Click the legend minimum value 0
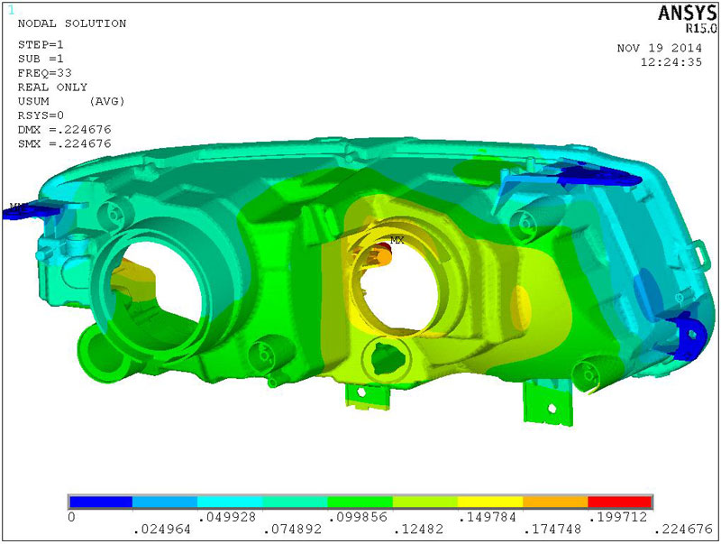The width and height of the screenshot is (721, 544). coord(71,517)
